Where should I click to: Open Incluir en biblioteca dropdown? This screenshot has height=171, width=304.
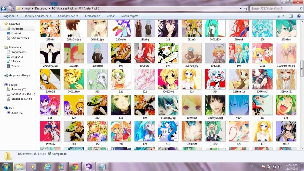(x=38, y=16)
